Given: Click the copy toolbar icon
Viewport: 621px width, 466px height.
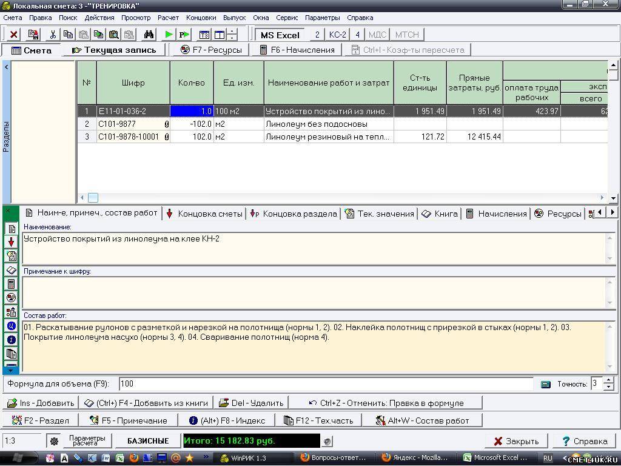Looking at the screenshot, I should click(x=68, y=35).
